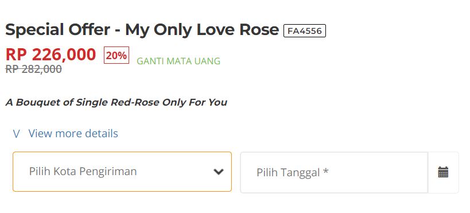The height and width of the screenshot is (213, 470).
Task: Select the Pilih Kota Pengiriman placeholder text
Action: coord(83,172)
